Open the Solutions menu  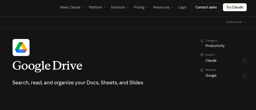pos(120,7)
